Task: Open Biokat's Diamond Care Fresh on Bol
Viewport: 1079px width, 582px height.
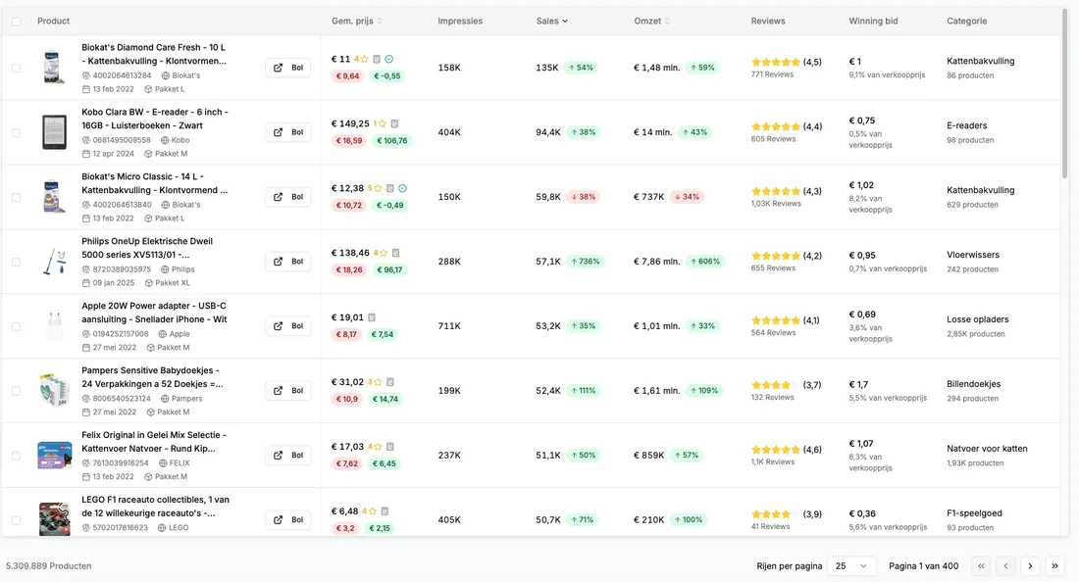Action: [287, 68]
